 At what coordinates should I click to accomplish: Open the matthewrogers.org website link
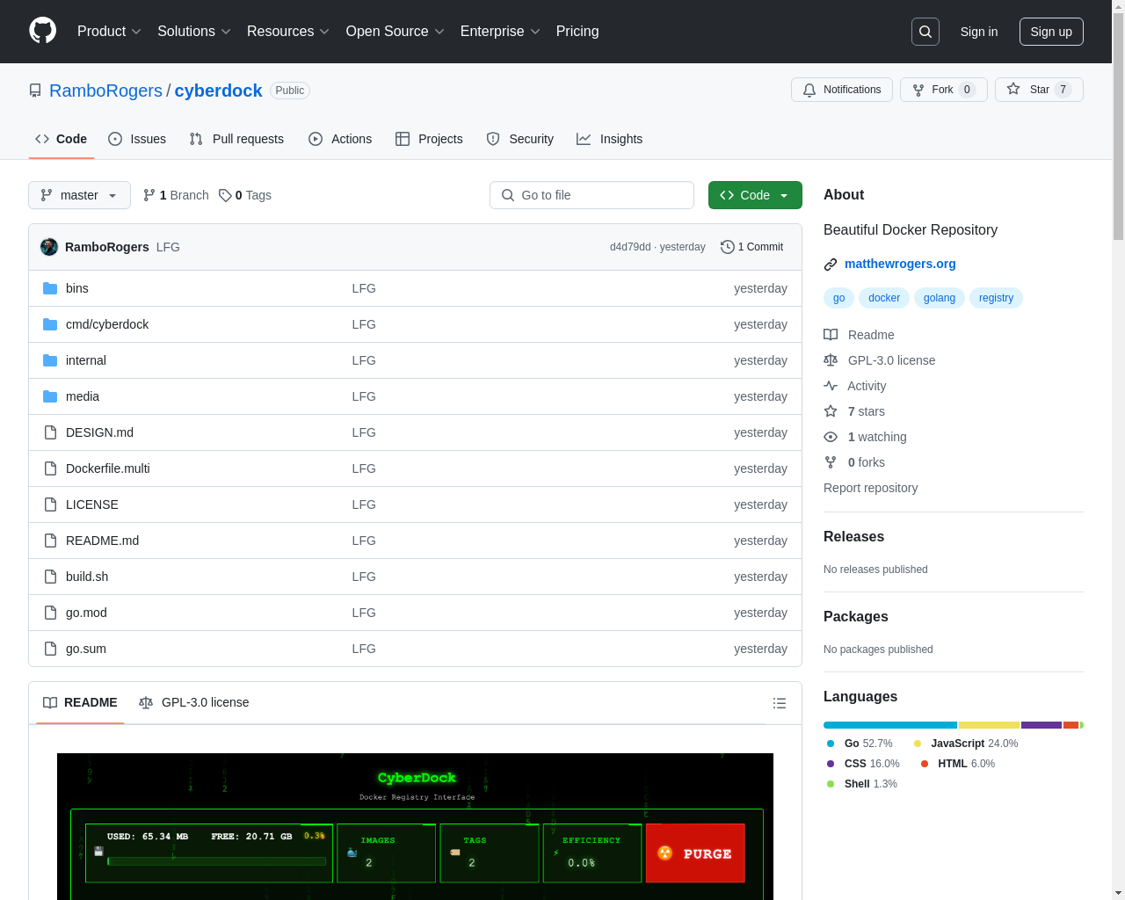[900, 264]
